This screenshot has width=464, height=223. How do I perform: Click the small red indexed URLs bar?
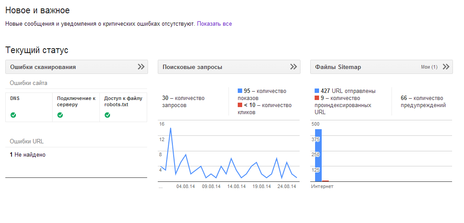point(326,181)
